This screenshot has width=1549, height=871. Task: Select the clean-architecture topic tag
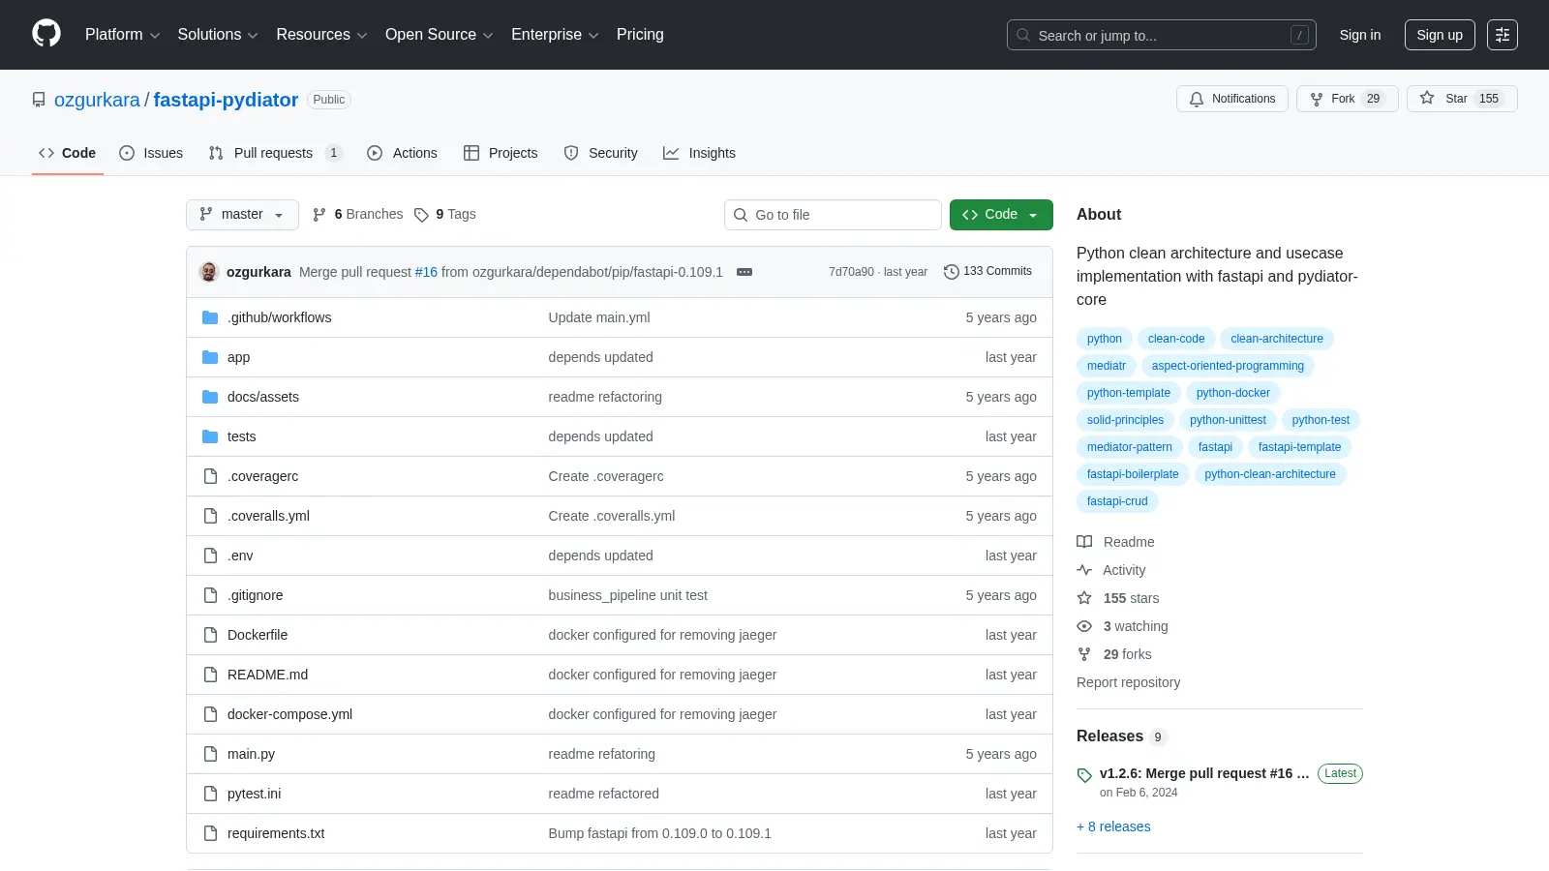point(1277,339)
